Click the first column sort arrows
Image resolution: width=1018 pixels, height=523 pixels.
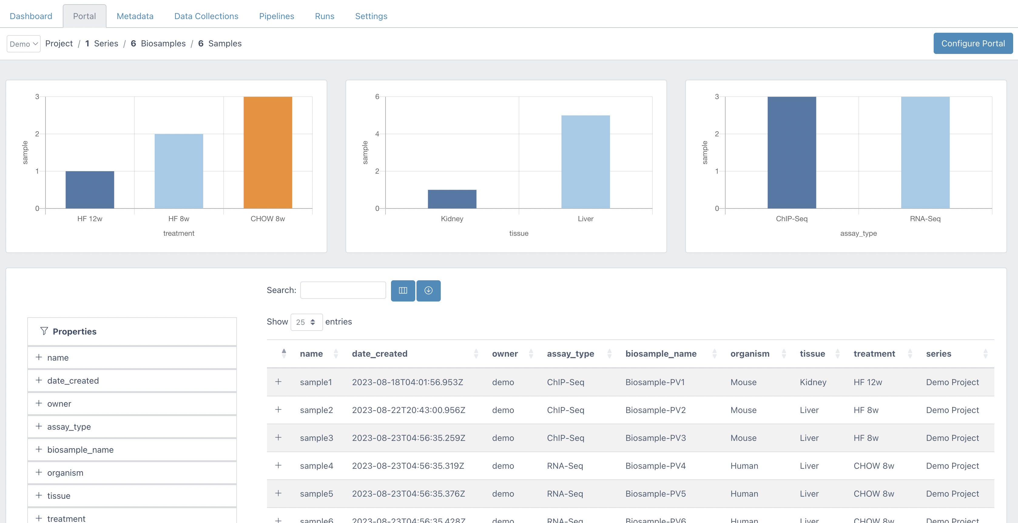[284, 354]
